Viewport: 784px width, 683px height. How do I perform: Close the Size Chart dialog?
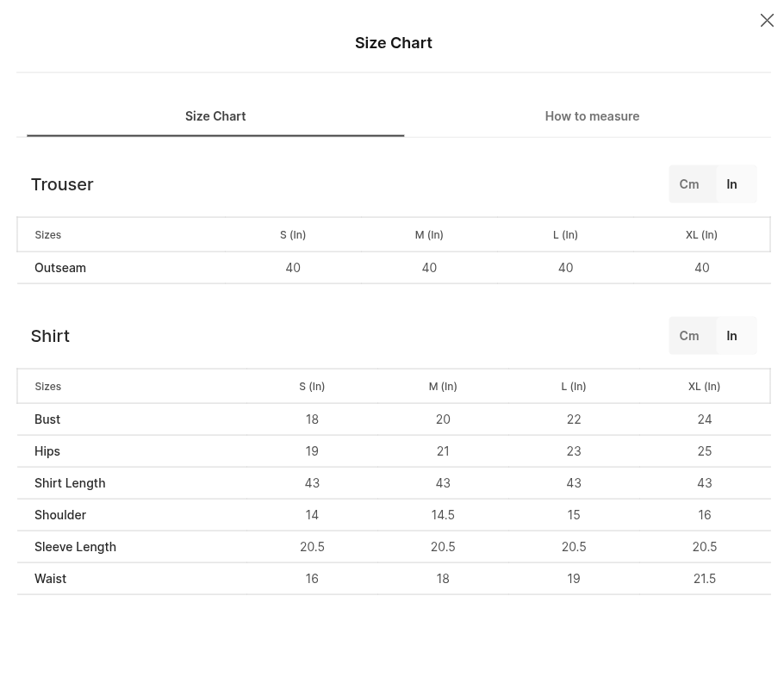point(767,21)
